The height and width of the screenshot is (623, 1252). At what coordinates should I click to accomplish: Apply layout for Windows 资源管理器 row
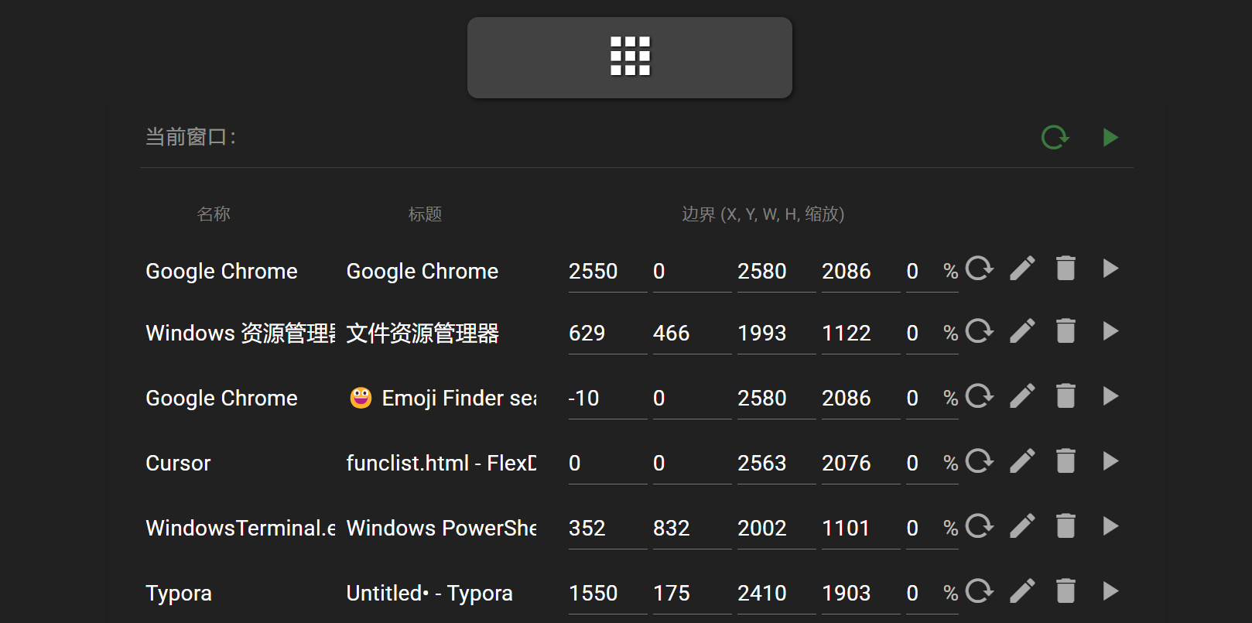1110,331
